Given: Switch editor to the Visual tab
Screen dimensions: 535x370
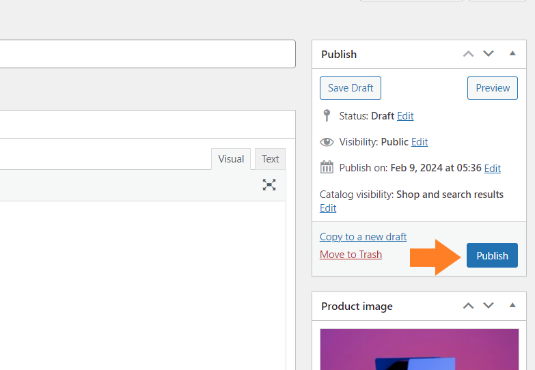Looking at the screenshot, I should point(231,159).
